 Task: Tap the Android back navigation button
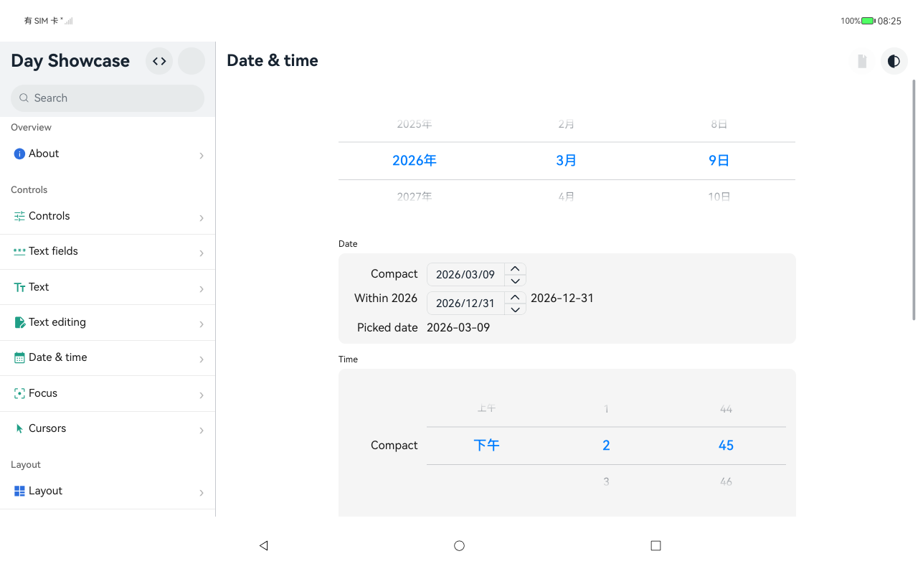[263, 545]
